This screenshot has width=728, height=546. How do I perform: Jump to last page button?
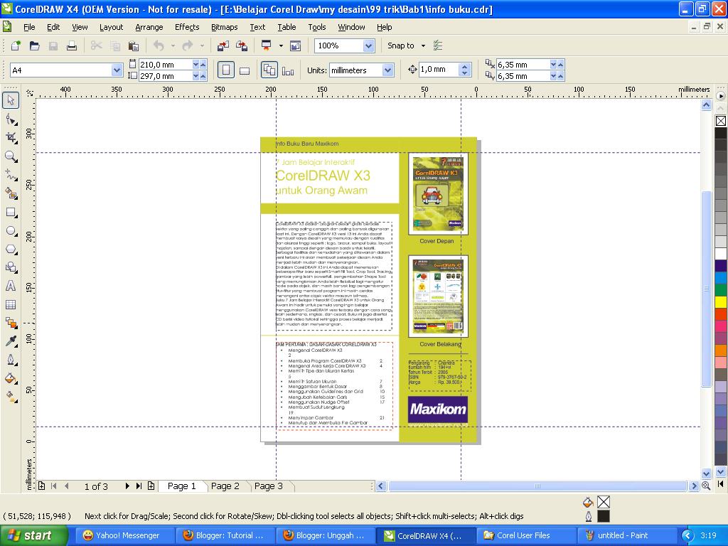pos(139,486)
